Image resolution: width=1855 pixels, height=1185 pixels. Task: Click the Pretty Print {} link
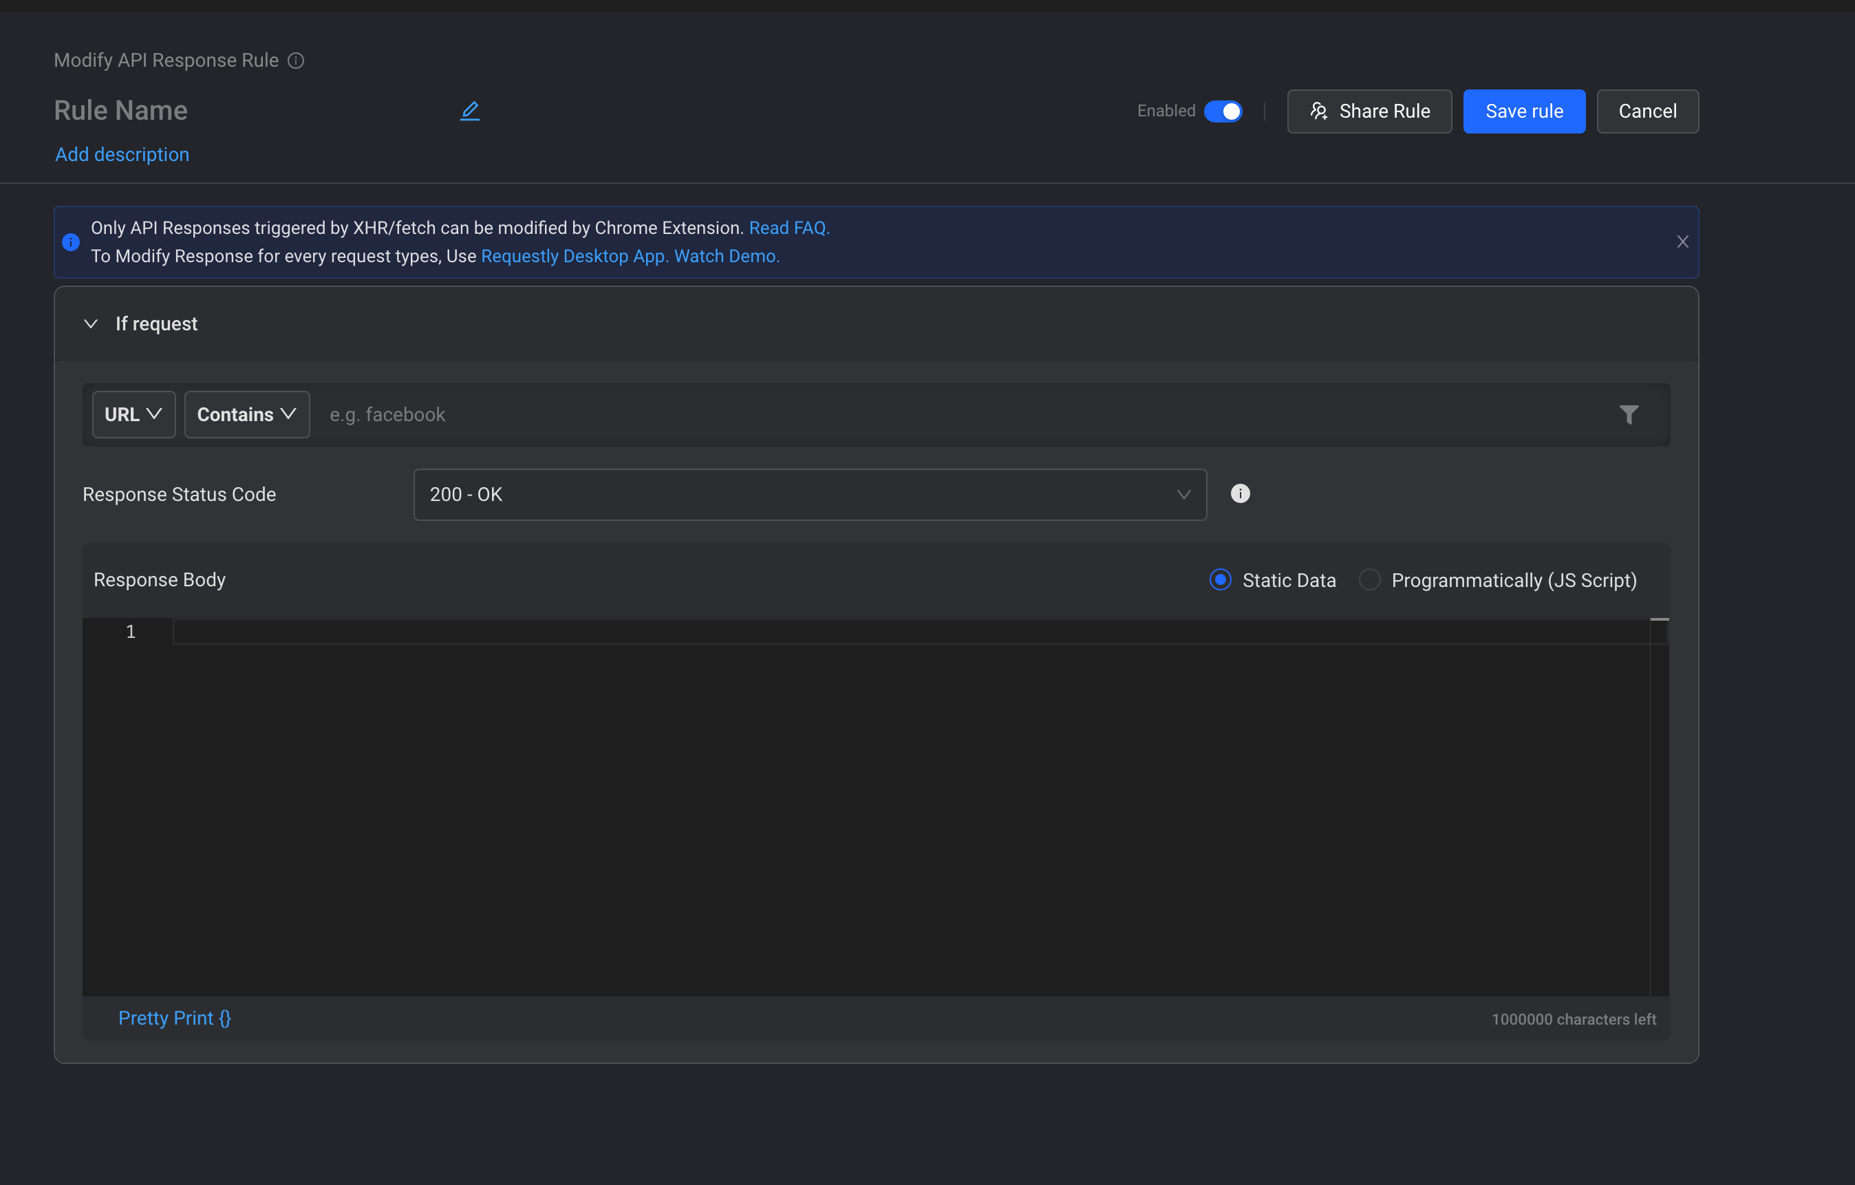tap(175, 1018)
